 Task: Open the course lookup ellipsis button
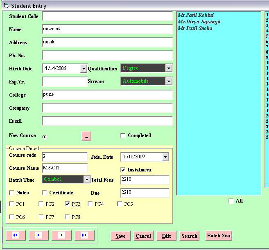86,136
